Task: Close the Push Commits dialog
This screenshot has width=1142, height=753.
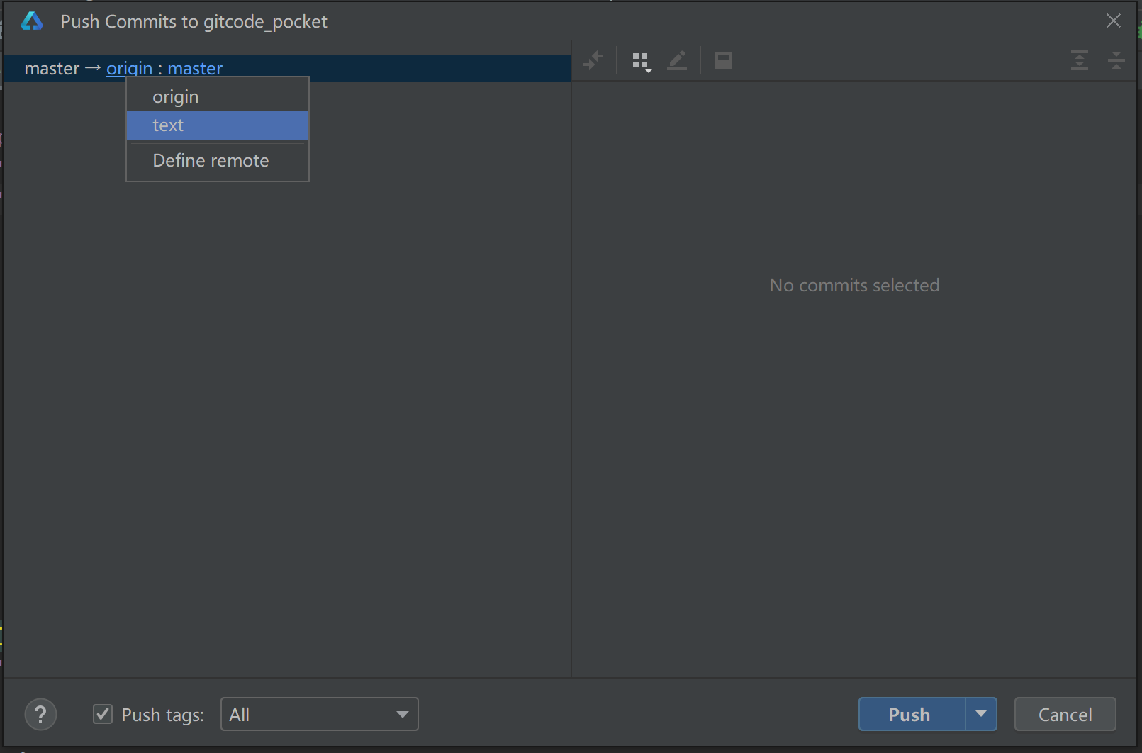Action: pos(1114,21)
